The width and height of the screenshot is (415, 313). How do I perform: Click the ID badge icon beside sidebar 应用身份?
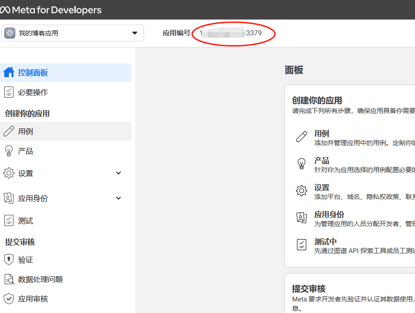[9, 198]
